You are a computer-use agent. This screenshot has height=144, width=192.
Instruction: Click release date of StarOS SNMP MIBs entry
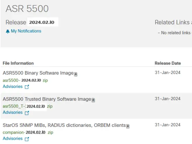168,125
